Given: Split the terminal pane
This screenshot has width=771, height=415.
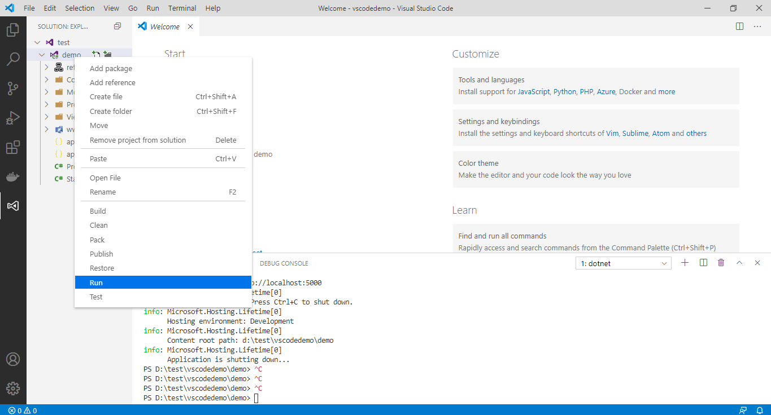Looking at the screenshot, I should pos(703,263).
